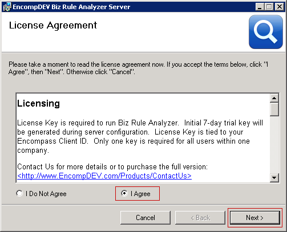Viewport: 287px width, 232px height.
Task: Click the license key paragraph text
Action: (140, 136)
